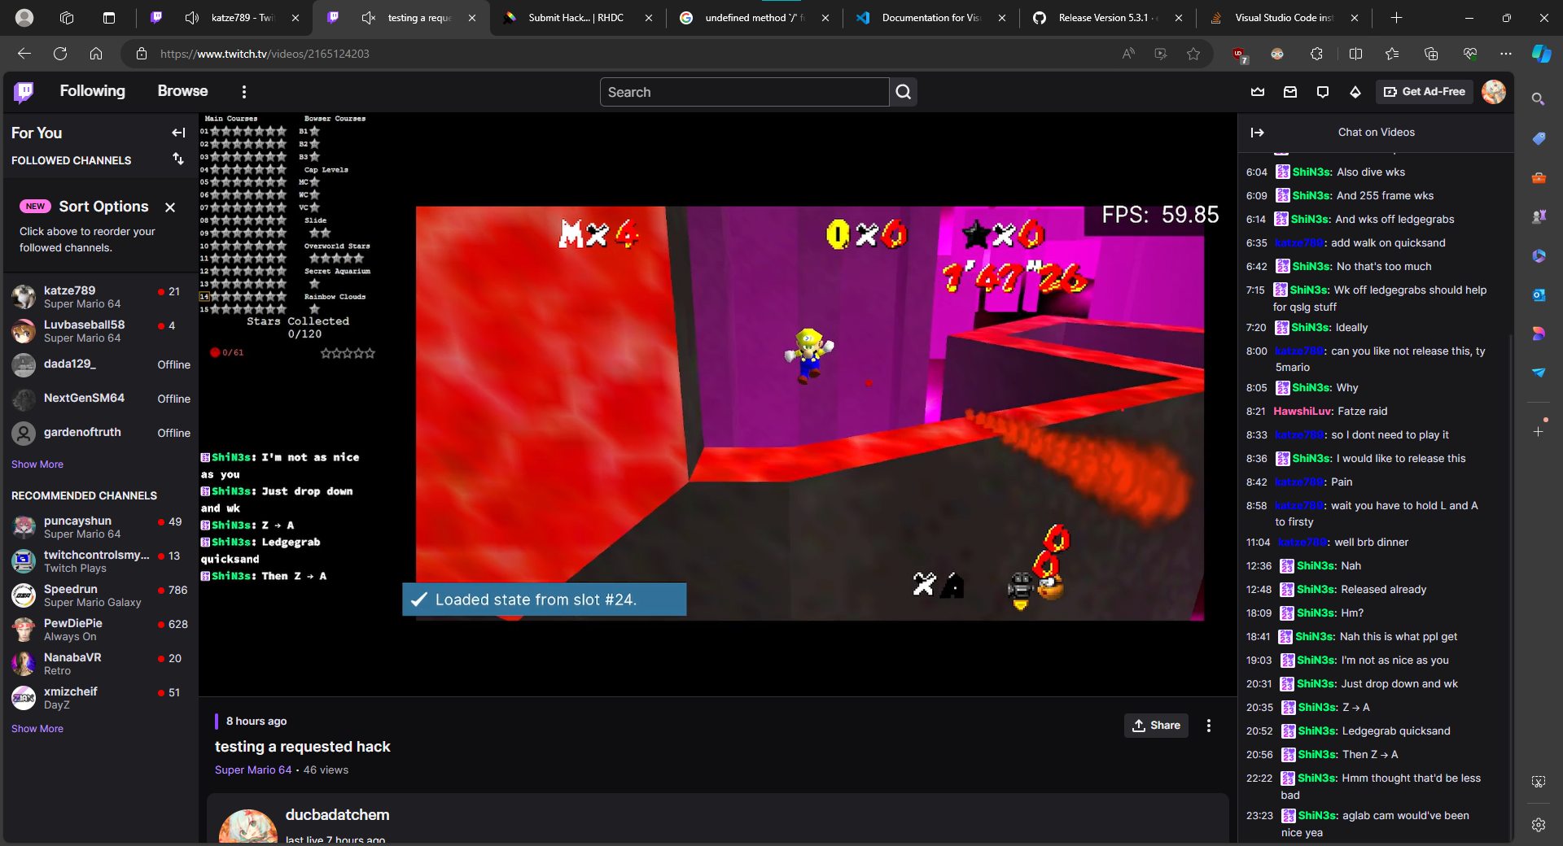Toggle the favorites star in the address bar
This screenshot has height=846, width=1563.
(x=1194, y=54)
